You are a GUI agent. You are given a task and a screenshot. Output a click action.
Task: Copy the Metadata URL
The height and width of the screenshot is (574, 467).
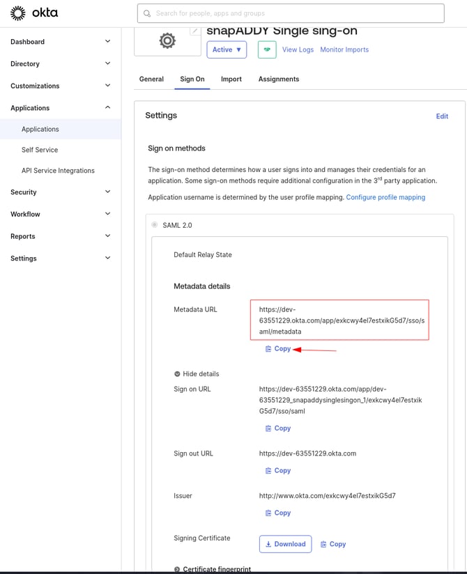(278, 349)
